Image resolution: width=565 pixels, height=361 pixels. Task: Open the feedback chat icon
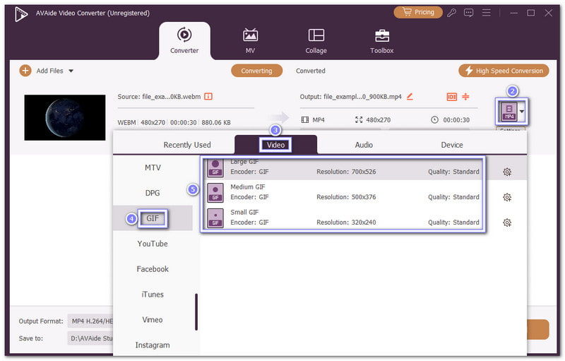point(468,13)
